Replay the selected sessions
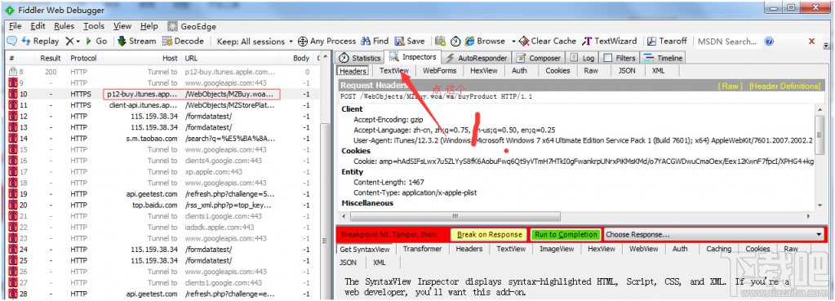Screen dimensions: 835x301 tap(41, 41)
